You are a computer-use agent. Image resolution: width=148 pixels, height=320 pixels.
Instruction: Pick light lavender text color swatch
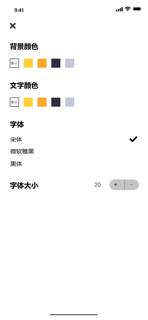(x=69, y=102)
